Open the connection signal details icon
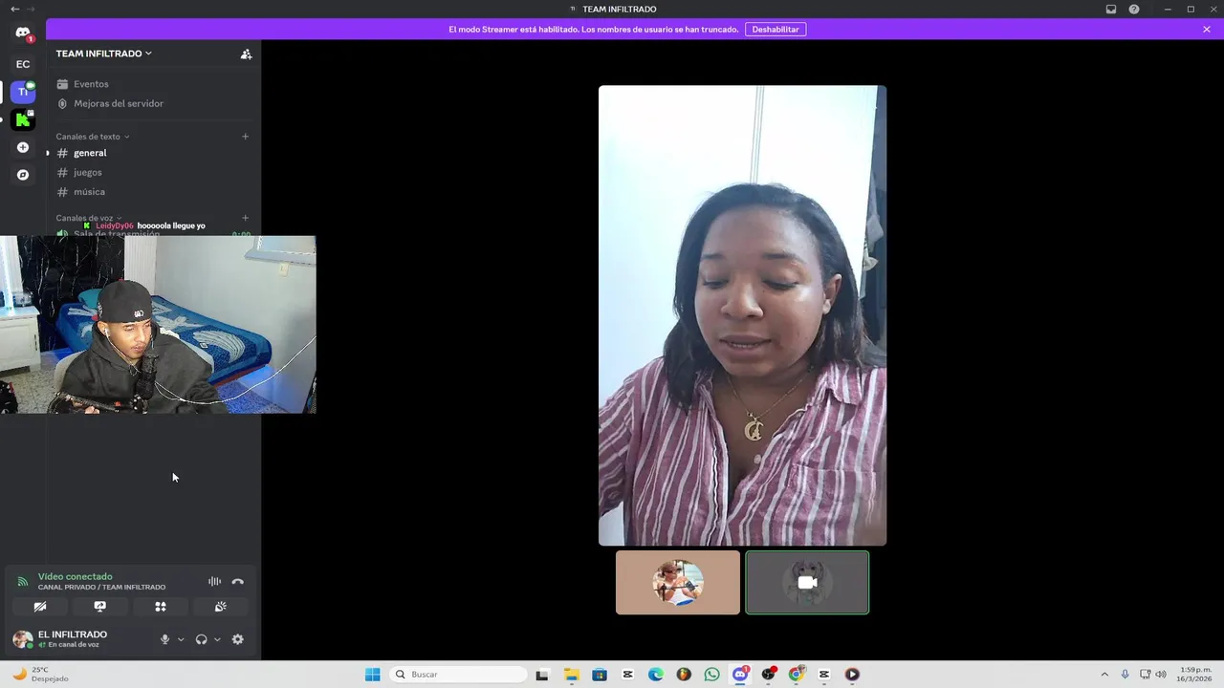This screenshot has height=688, width=1224. [22, 581]
